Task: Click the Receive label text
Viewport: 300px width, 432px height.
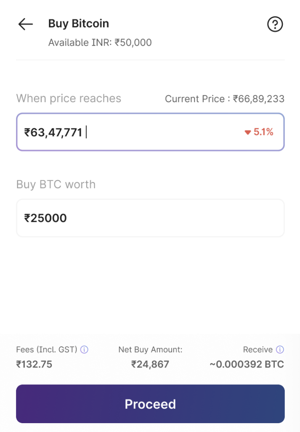Action: pos(258,350)
